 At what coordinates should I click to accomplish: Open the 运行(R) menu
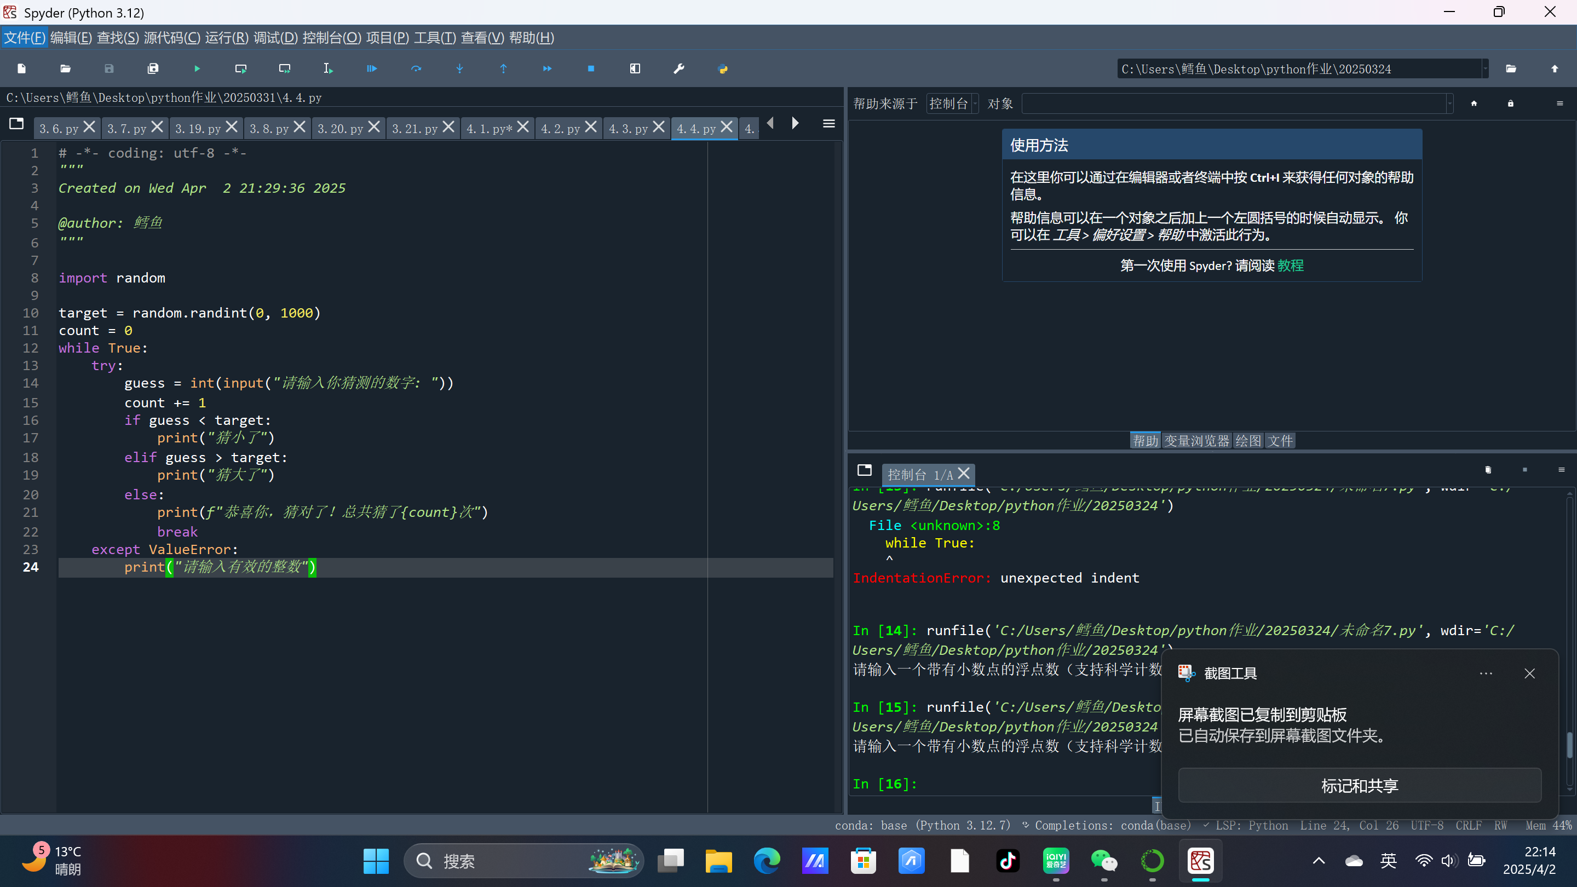[x=226, y=38]
